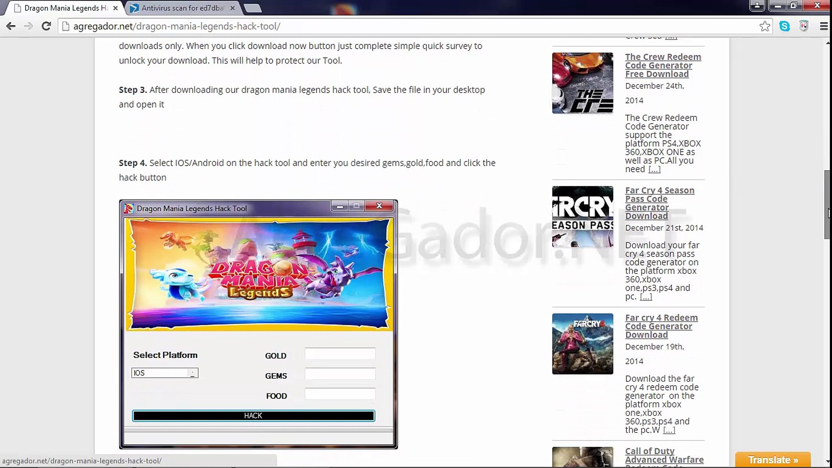Click the Far Cry Season Pass thumbnail
832x468 pixels.
[x=583, y=217]
